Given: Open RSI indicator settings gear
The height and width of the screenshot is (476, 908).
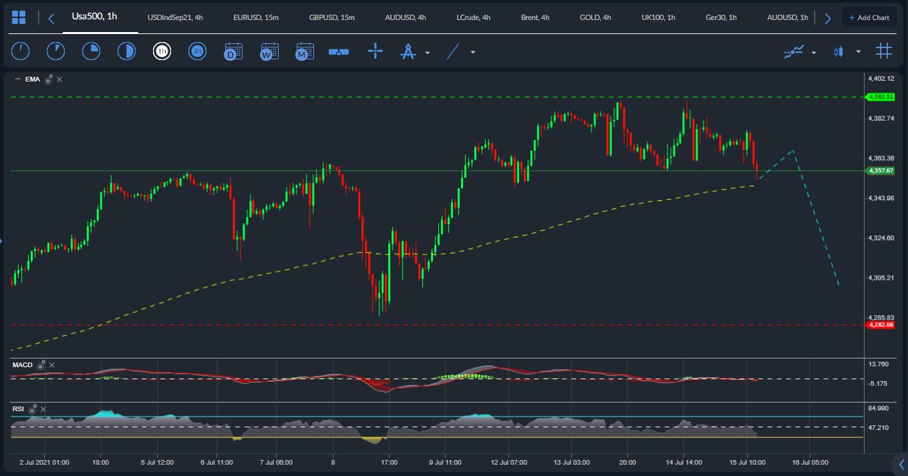Looking at the screenshot, I should [x=32, y=409].
